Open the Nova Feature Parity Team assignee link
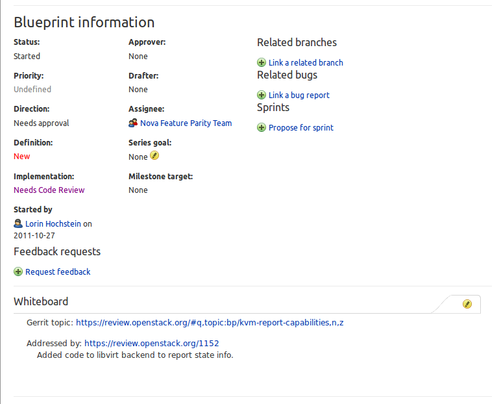Viewport: 501px width, 404px height. 186,123
